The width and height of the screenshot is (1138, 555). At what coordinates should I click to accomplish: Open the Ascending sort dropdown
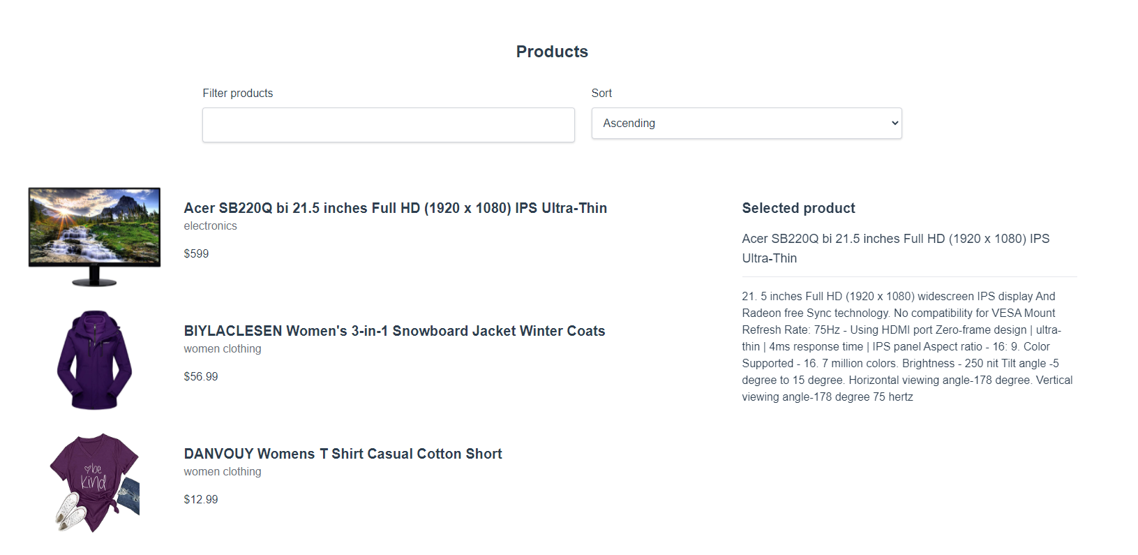coord(746,124)
